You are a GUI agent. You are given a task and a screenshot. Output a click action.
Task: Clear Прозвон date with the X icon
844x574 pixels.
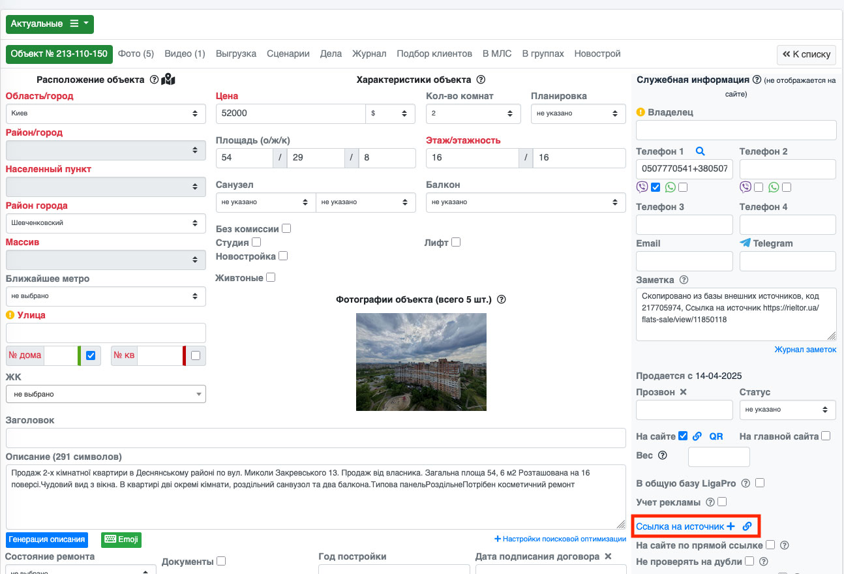683,392
